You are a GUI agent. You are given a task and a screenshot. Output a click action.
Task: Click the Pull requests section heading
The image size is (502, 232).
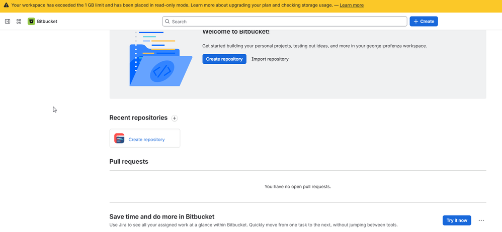click(x=129, y=161)
